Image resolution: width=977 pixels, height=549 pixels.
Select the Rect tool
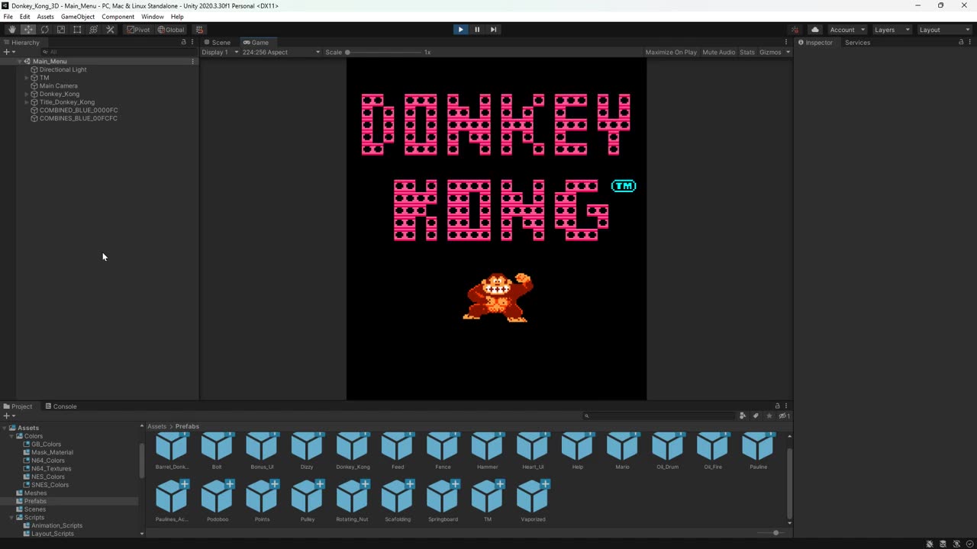click(77, 30)
